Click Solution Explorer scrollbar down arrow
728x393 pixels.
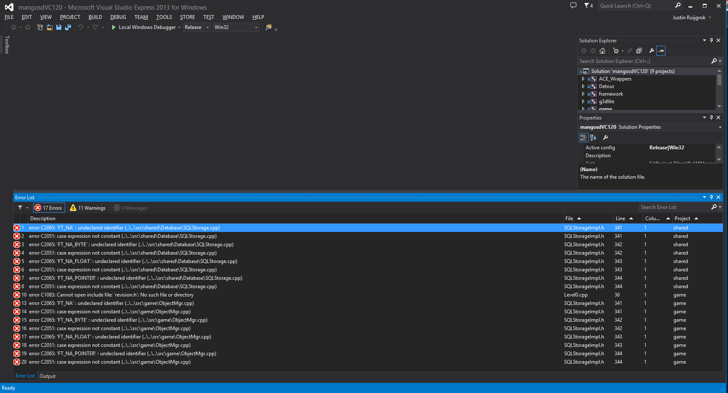tap(719, 106)
